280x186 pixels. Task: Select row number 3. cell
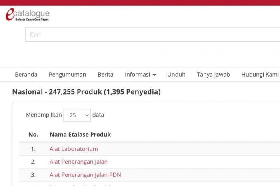pos(33,175)
